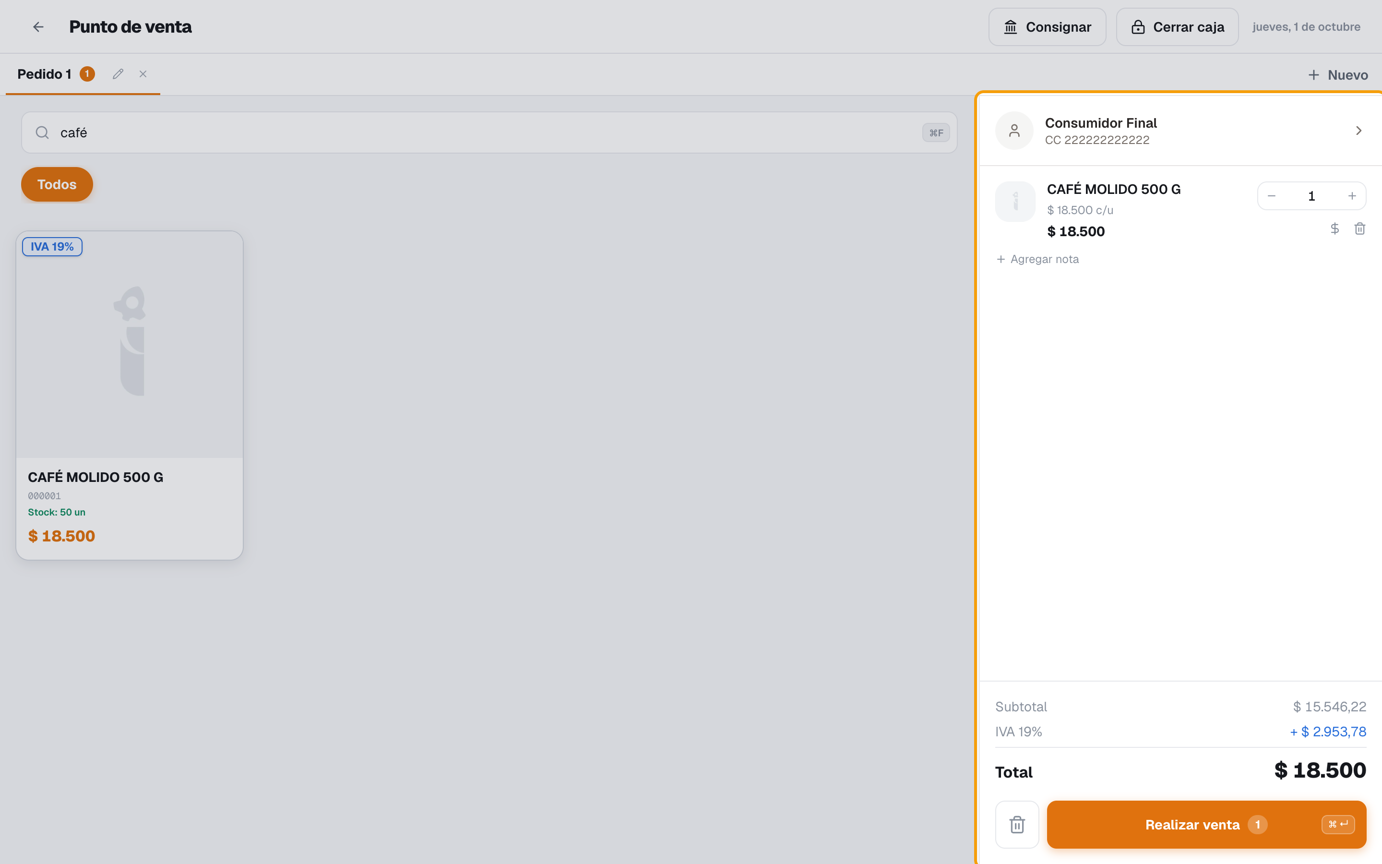
Task: Increase café quantity with plus
Action: tap(1352, 196)
